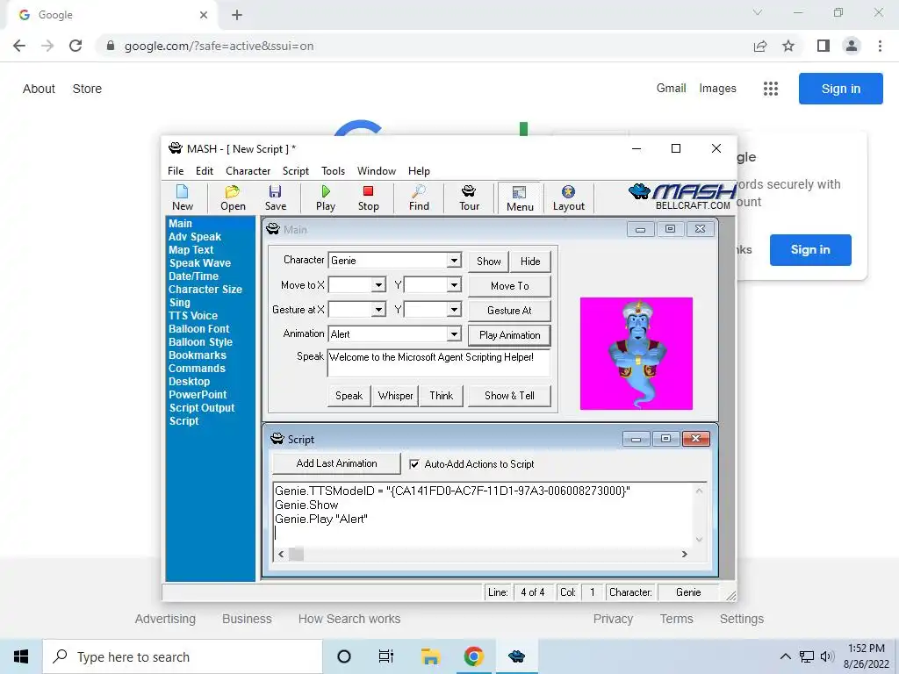Click the Script horizontal scrollbar thumb
899x674 pixels.
pyautogui.click(x=296, y=555)
